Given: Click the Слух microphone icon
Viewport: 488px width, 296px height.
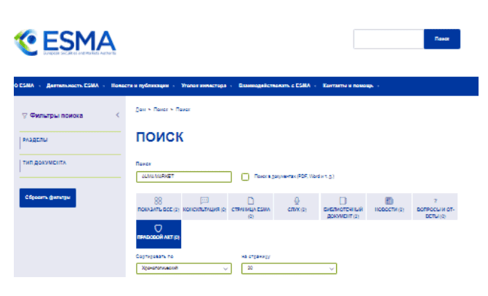Looking at the screenshot, I should coord(297,200).
